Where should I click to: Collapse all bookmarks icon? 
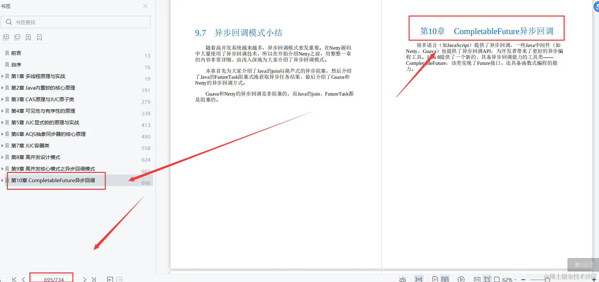pos(17,37)
